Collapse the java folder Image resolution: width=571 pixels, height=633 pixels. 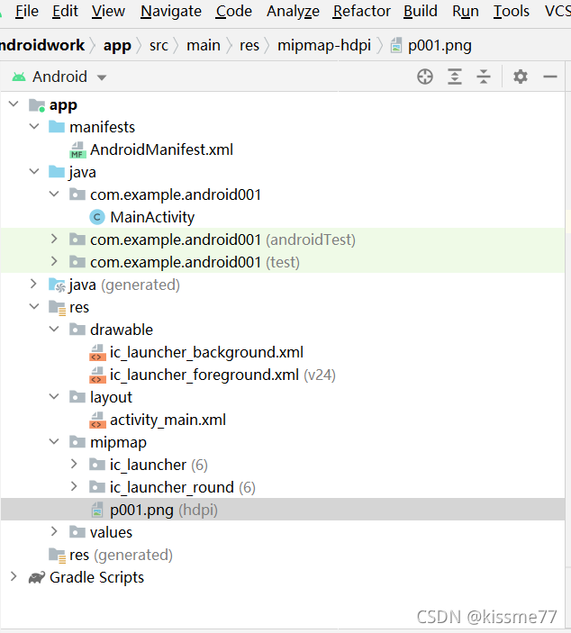pos(34,172)
